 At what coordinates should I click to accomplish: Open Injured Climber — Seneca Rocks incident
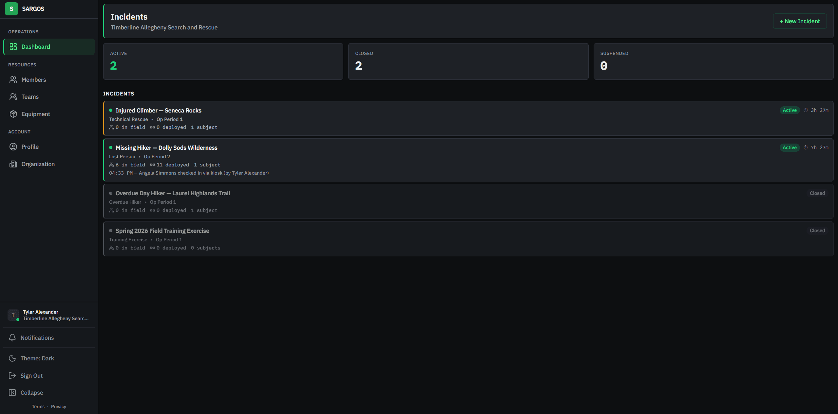click(468, 118)
